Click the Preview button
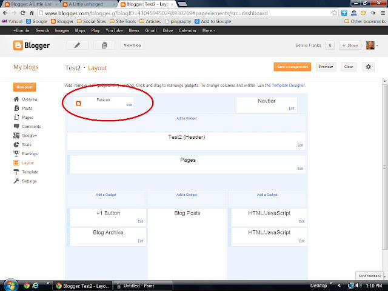The image size is (388, 291). tap(326, 67)
